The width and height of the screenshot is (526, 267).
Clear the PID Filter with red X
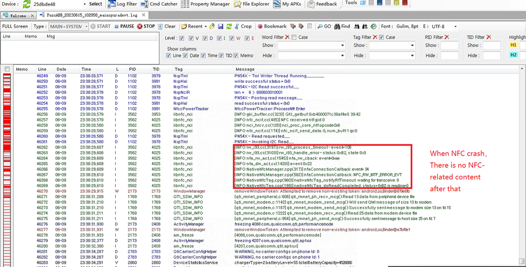447,37
